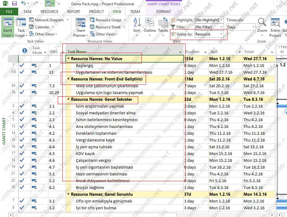Click the completed checkmark on row 1

click(x=22, y=65)
